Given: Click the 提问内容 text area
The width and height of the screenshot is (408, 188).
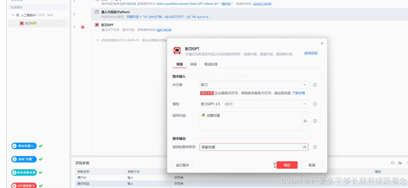Looking at the screenshot, I should coord(251,121).
